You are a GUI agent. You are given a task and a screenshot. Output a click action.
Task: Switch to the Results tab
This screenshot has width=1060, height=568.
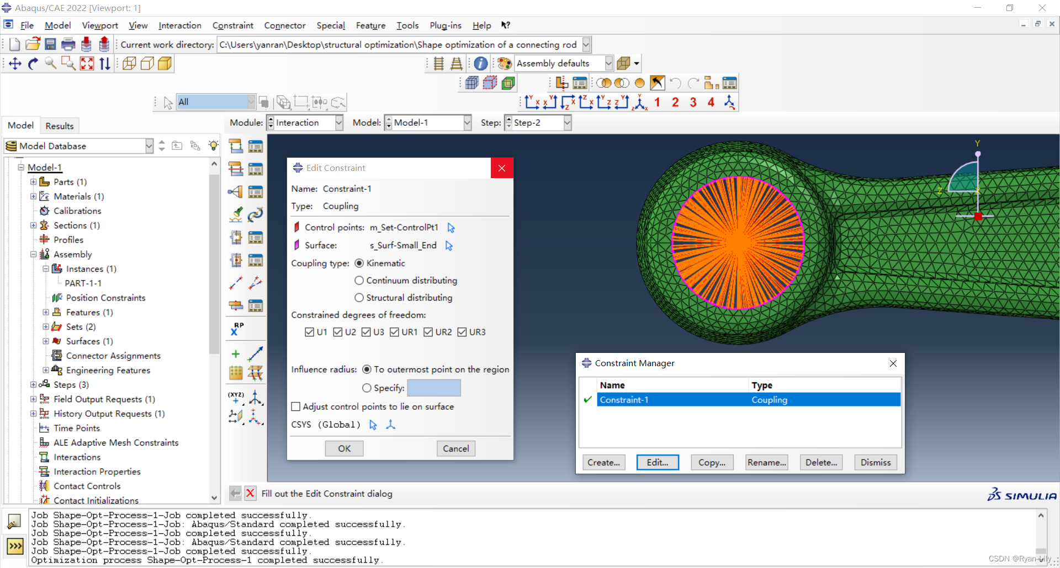click(60, 126)
